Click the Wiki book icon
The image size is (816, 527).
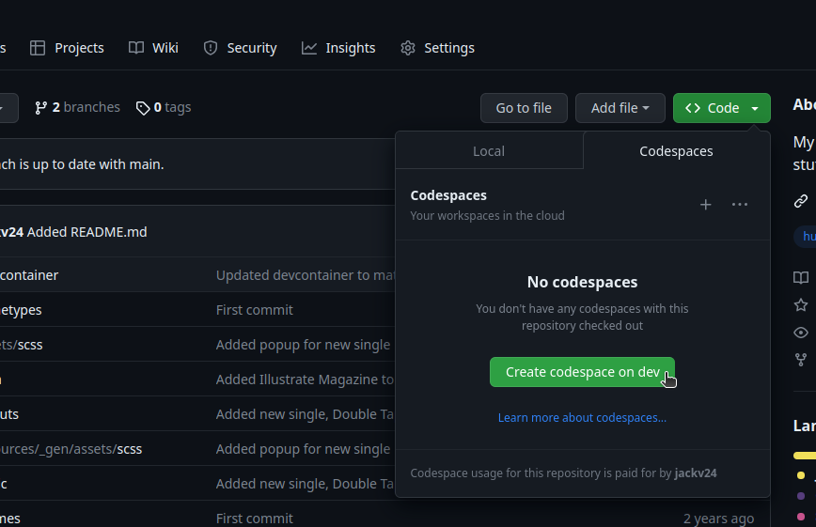[x=136, y=48]
